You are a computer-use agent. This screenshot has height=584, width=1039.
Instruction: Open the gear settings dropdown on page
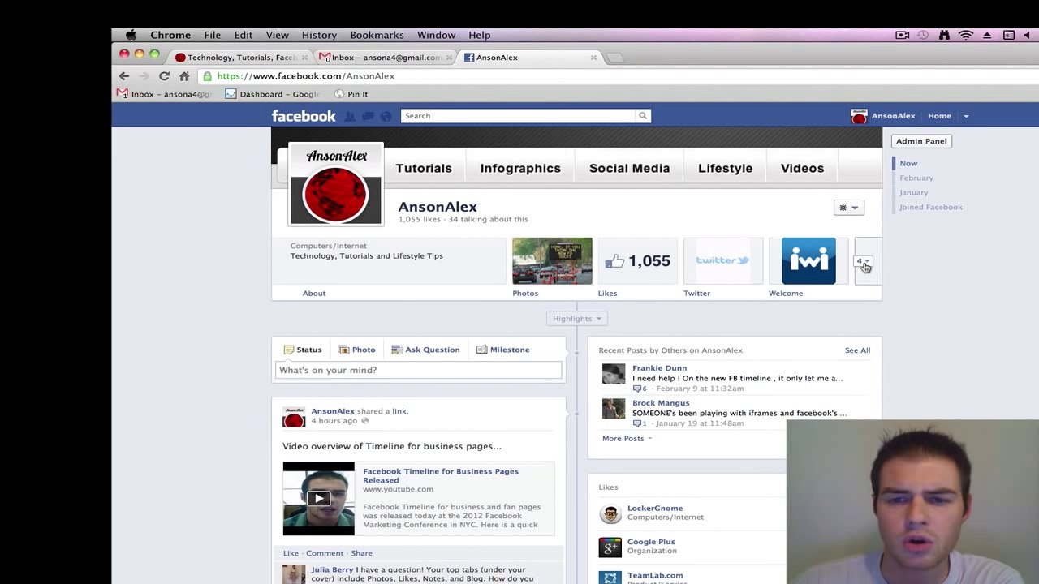(849, 208)
